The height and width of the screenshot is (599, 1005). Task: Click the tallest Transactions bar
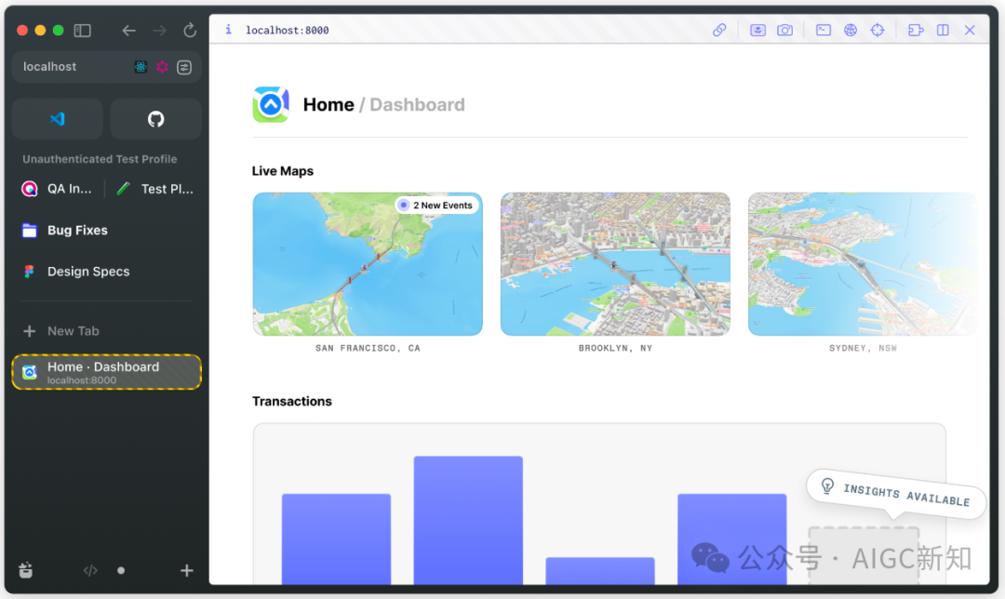point(468,520)
